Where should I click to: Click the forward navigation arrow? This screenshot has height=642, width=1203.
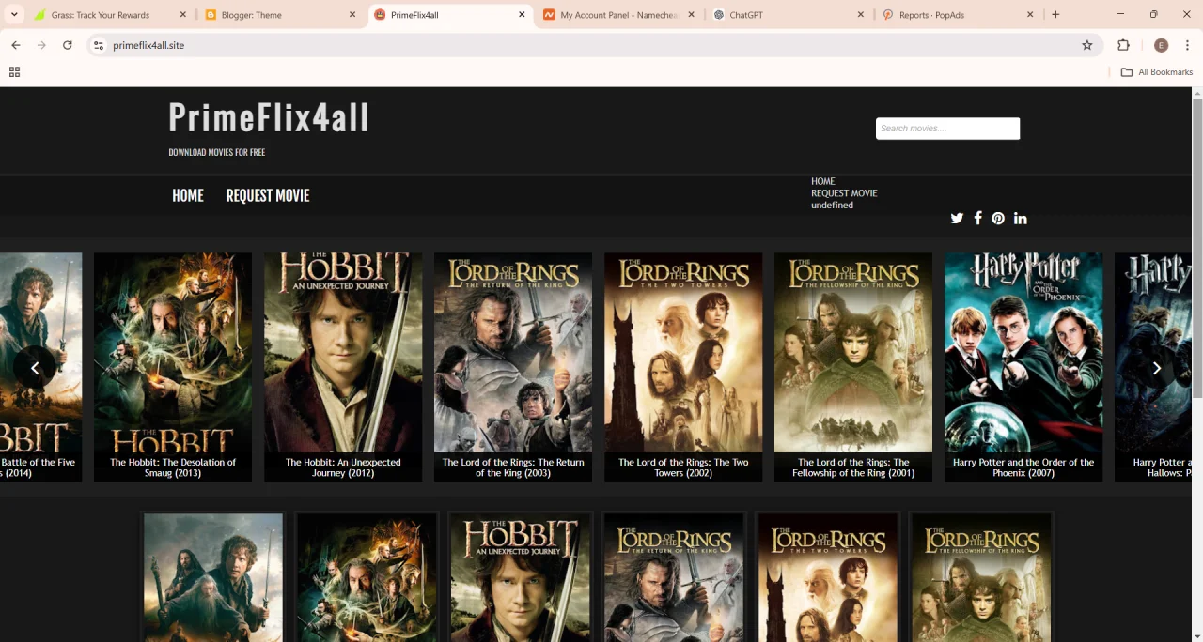41,45
